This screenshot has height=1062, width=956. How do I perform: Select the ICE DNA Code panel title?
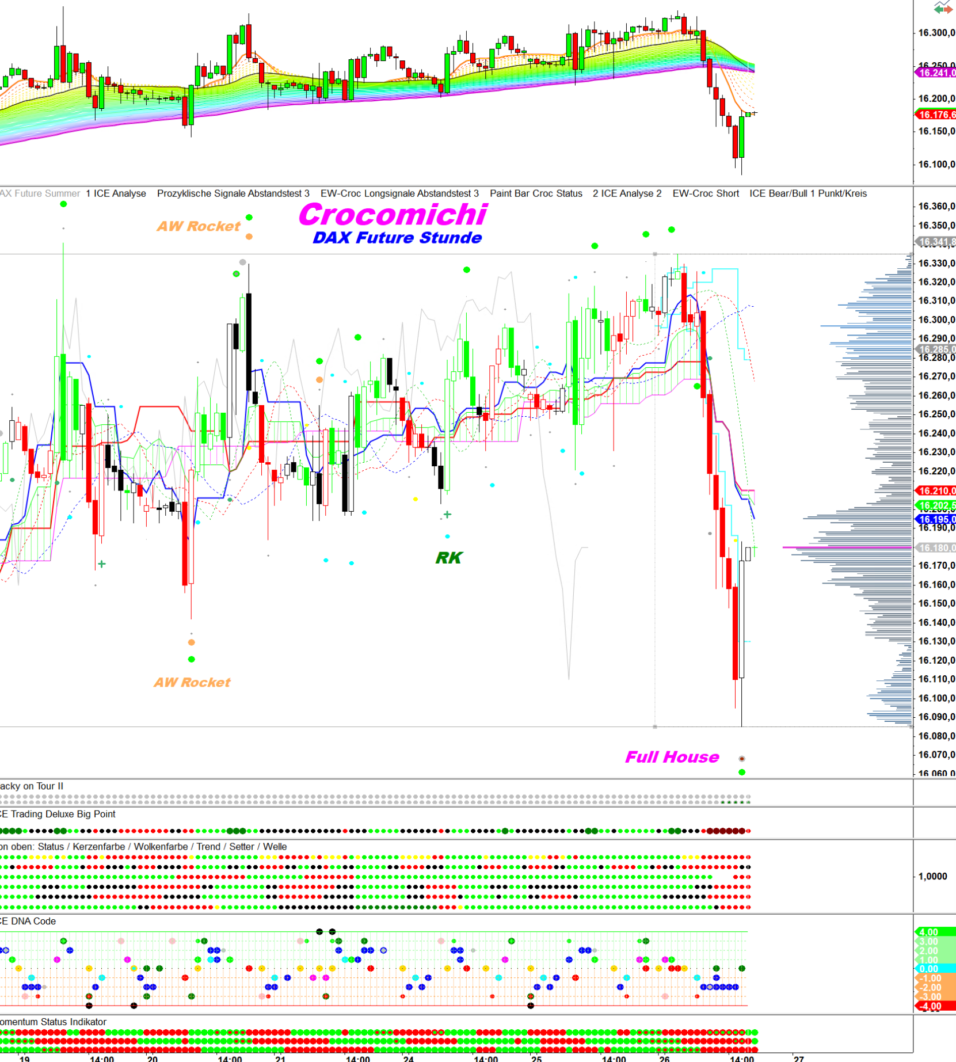point(28,921)
